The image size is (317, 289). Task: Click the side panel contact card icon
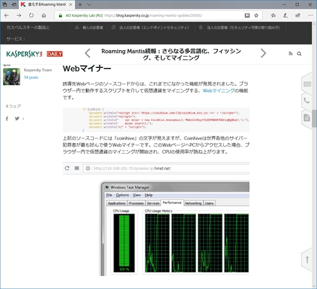307,84
